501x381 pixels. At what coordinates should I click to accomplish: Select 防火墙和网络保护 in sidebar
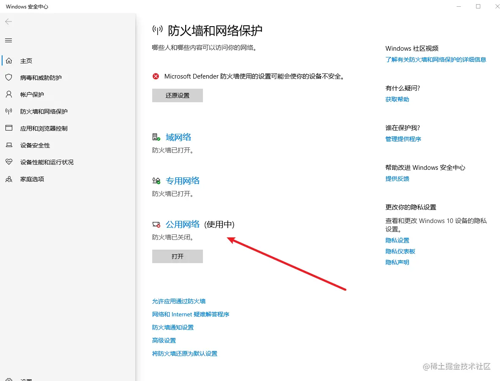[x=44, y=112]
